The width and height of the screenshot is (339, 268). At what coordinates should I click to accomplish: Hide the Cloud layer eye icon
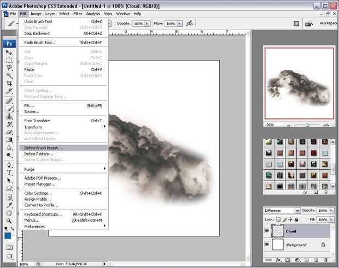pyautogui.click(x=267, y=231)
